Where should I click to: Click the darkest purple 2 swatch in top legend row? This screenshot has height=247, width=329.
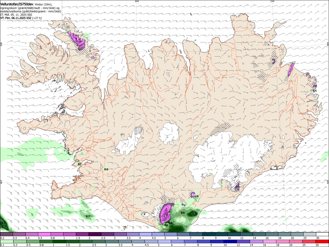point(95,234)
